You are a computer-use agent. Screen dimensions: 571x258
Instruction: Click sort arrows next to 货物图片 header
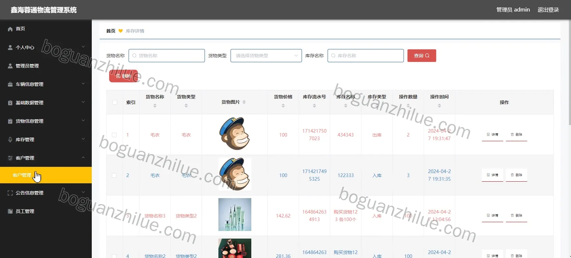244,102
